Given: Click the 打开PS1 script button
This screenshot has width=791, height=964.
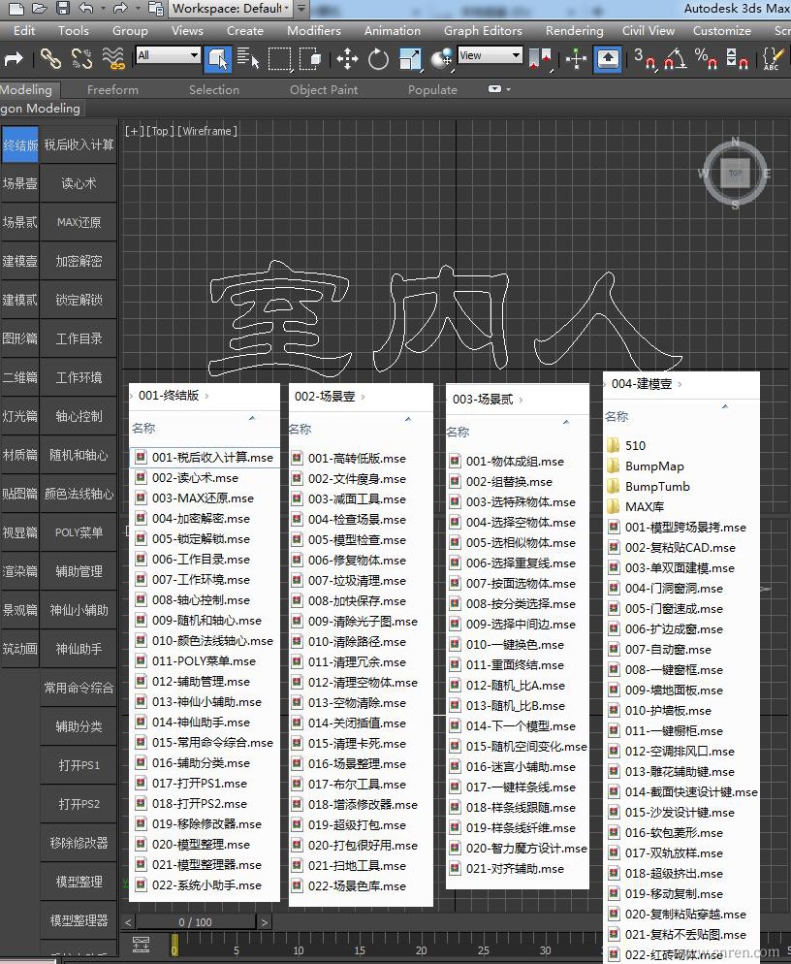Looking at the screenshot, I should point(79,765).
